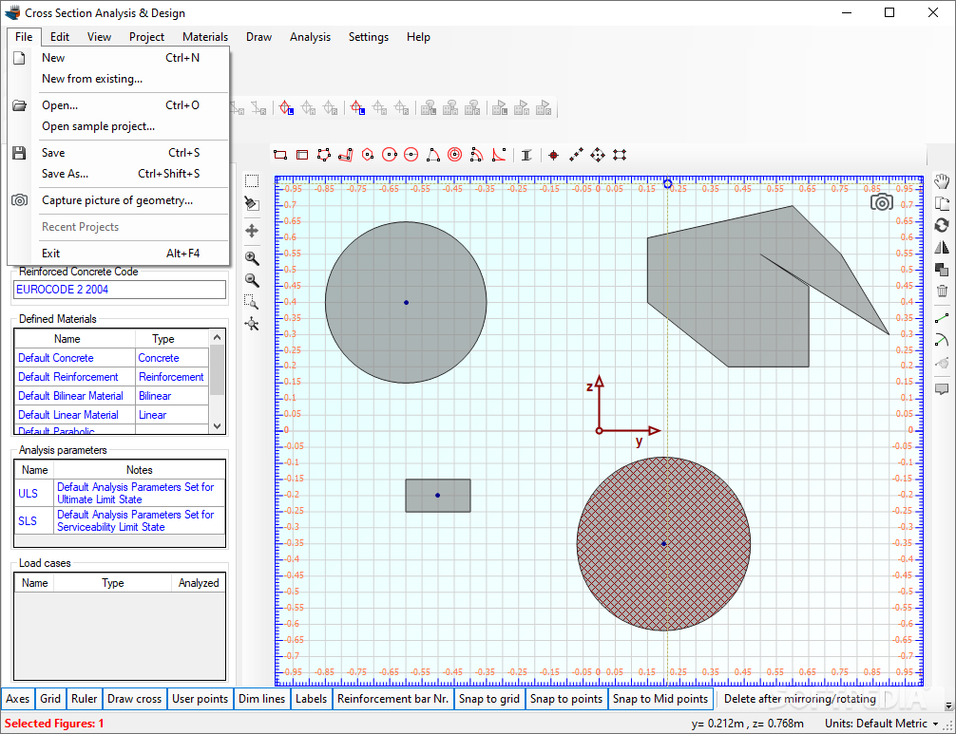Viewport: 956px width, 734px height.
Task: Click the rotate geometry icon
Action: (x=942, y=225)
